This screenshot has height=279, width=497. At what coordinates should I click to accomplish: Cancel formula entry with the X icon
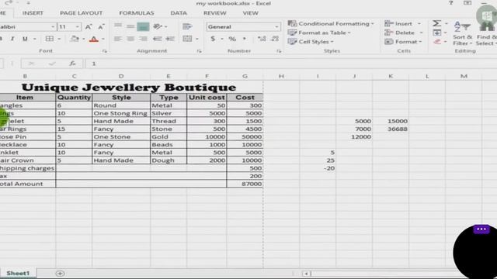point(31,64)
